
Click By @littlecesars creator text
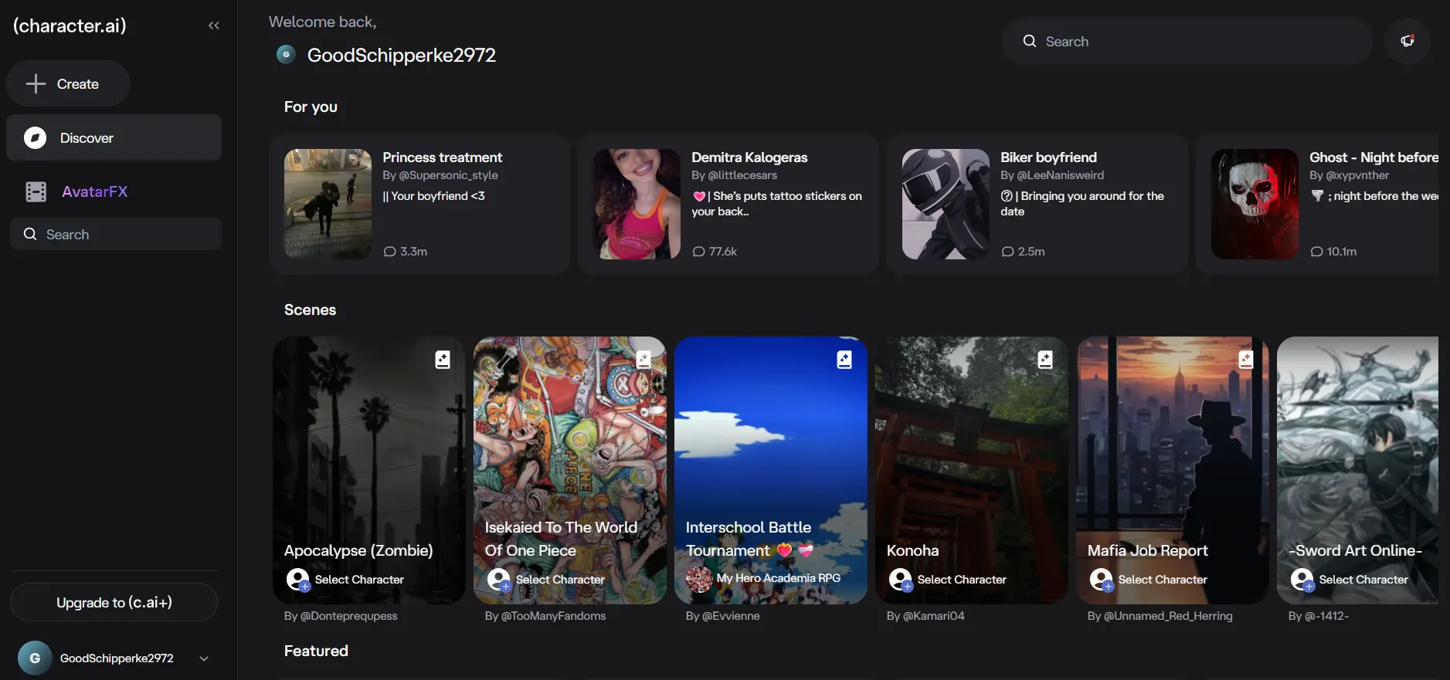coord(734,175)
